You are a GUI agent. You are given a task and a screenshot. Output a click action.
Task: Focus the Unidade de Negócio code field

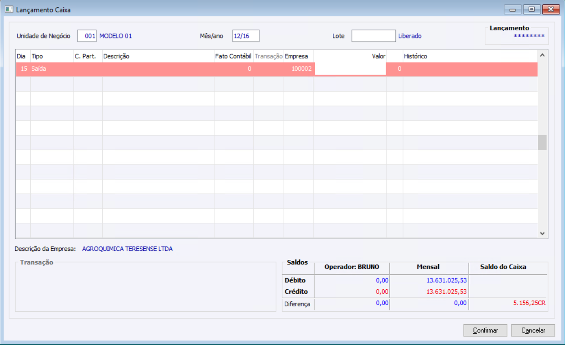pos(87,36)
